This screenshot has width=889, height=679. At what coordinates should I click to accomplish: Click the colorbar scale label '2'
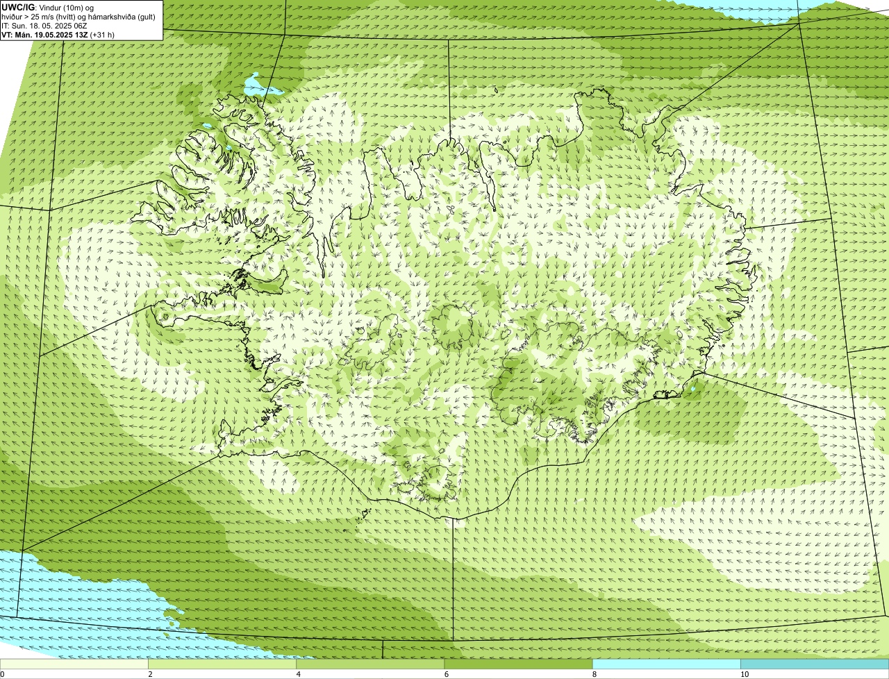150,674
